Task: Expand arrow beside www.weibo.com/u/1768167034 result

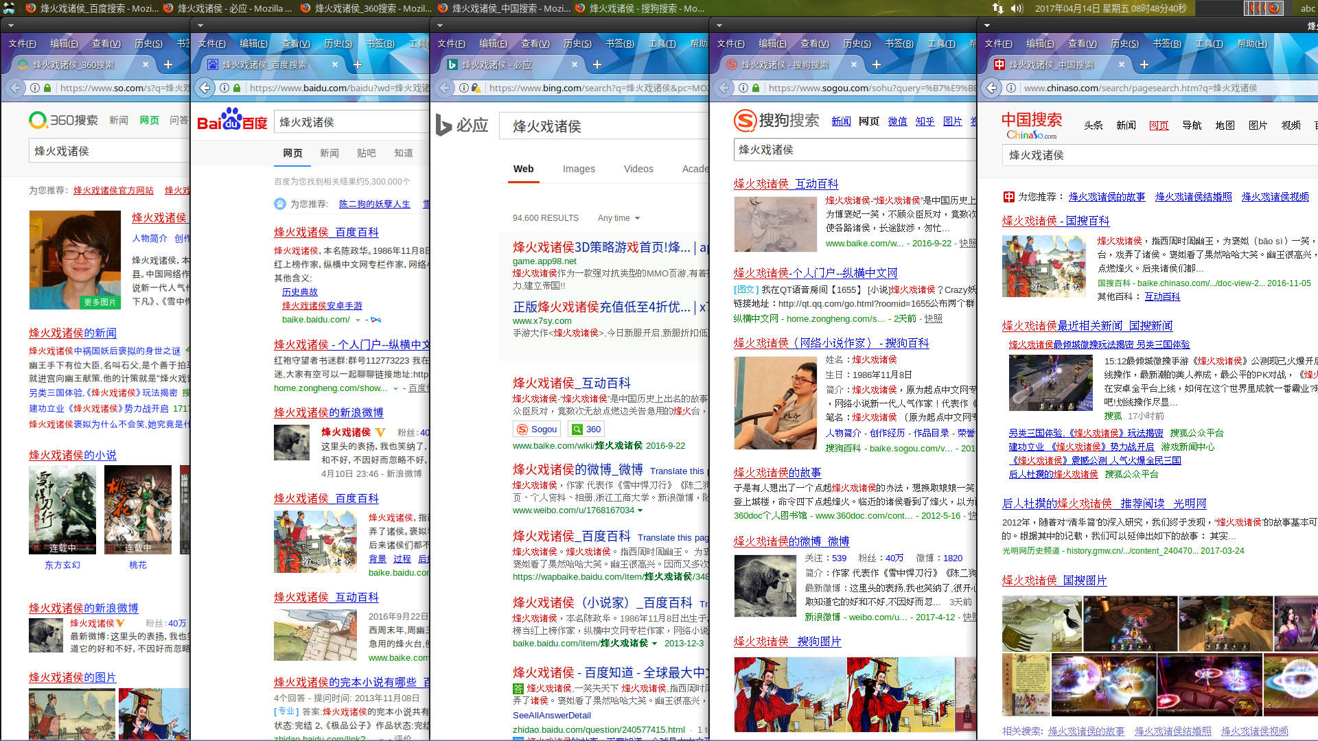Action: tap(640, 510)
